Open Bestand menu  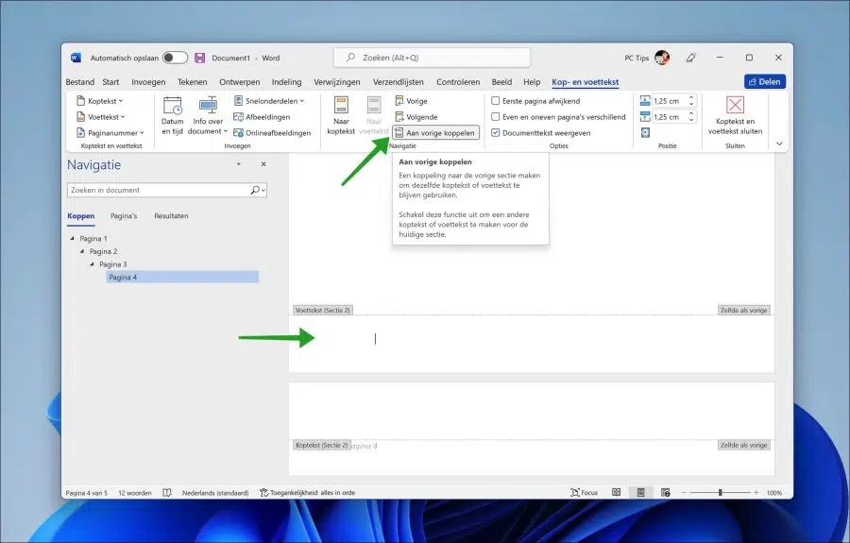pyautogui.click(x=79, y=82)
